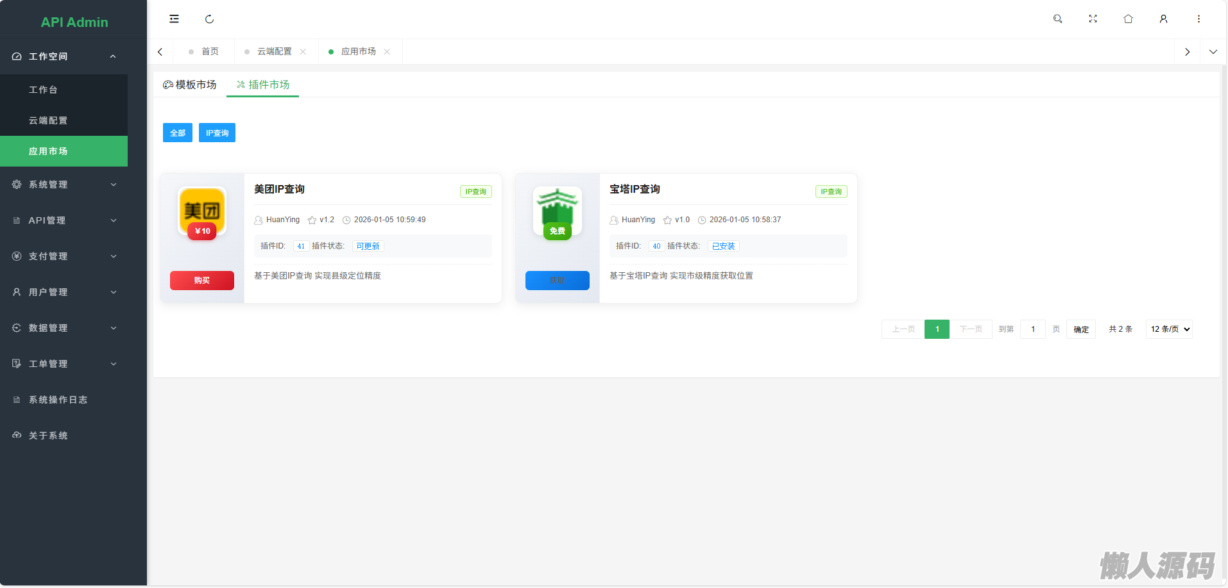Toggle fullscreen mode icon
The image size is (1228, 588).
tap(1093, 19)
